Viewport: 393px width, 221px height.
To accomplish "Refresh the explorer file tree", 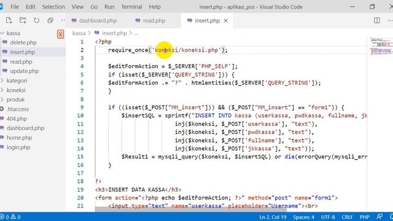I will [37, 20].
